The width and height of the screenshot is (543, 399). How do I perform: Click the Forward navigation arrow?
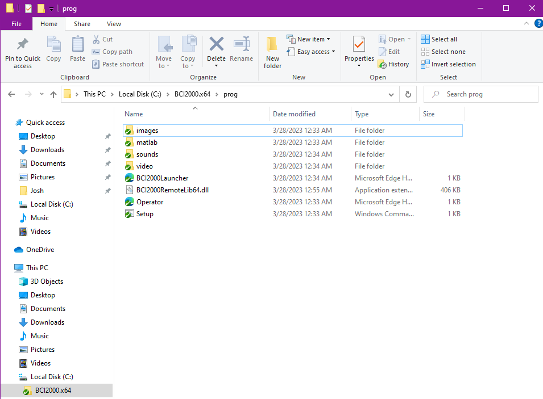[28, 94]
